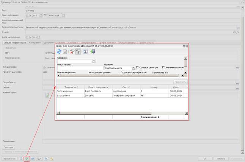Click the 'Поиск текста' input field
Viewport: 245px width, 162px height.
click(80, 68)
